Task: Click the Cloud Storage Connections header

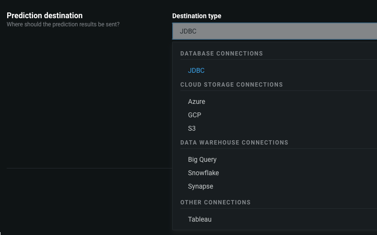Action: click(x=232, y=85)
